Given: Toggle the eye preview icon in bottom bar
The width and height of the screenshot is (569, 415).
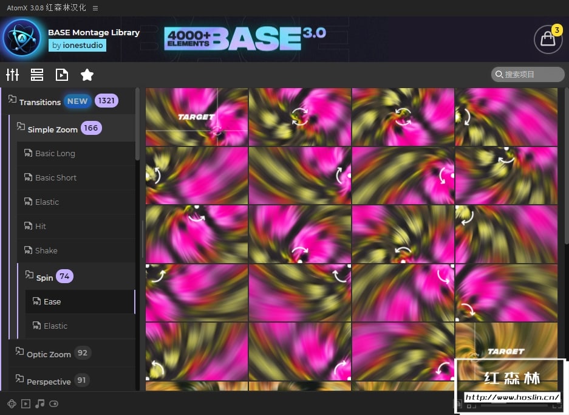Looking at the screenshot, I should [x=53, y=403].
